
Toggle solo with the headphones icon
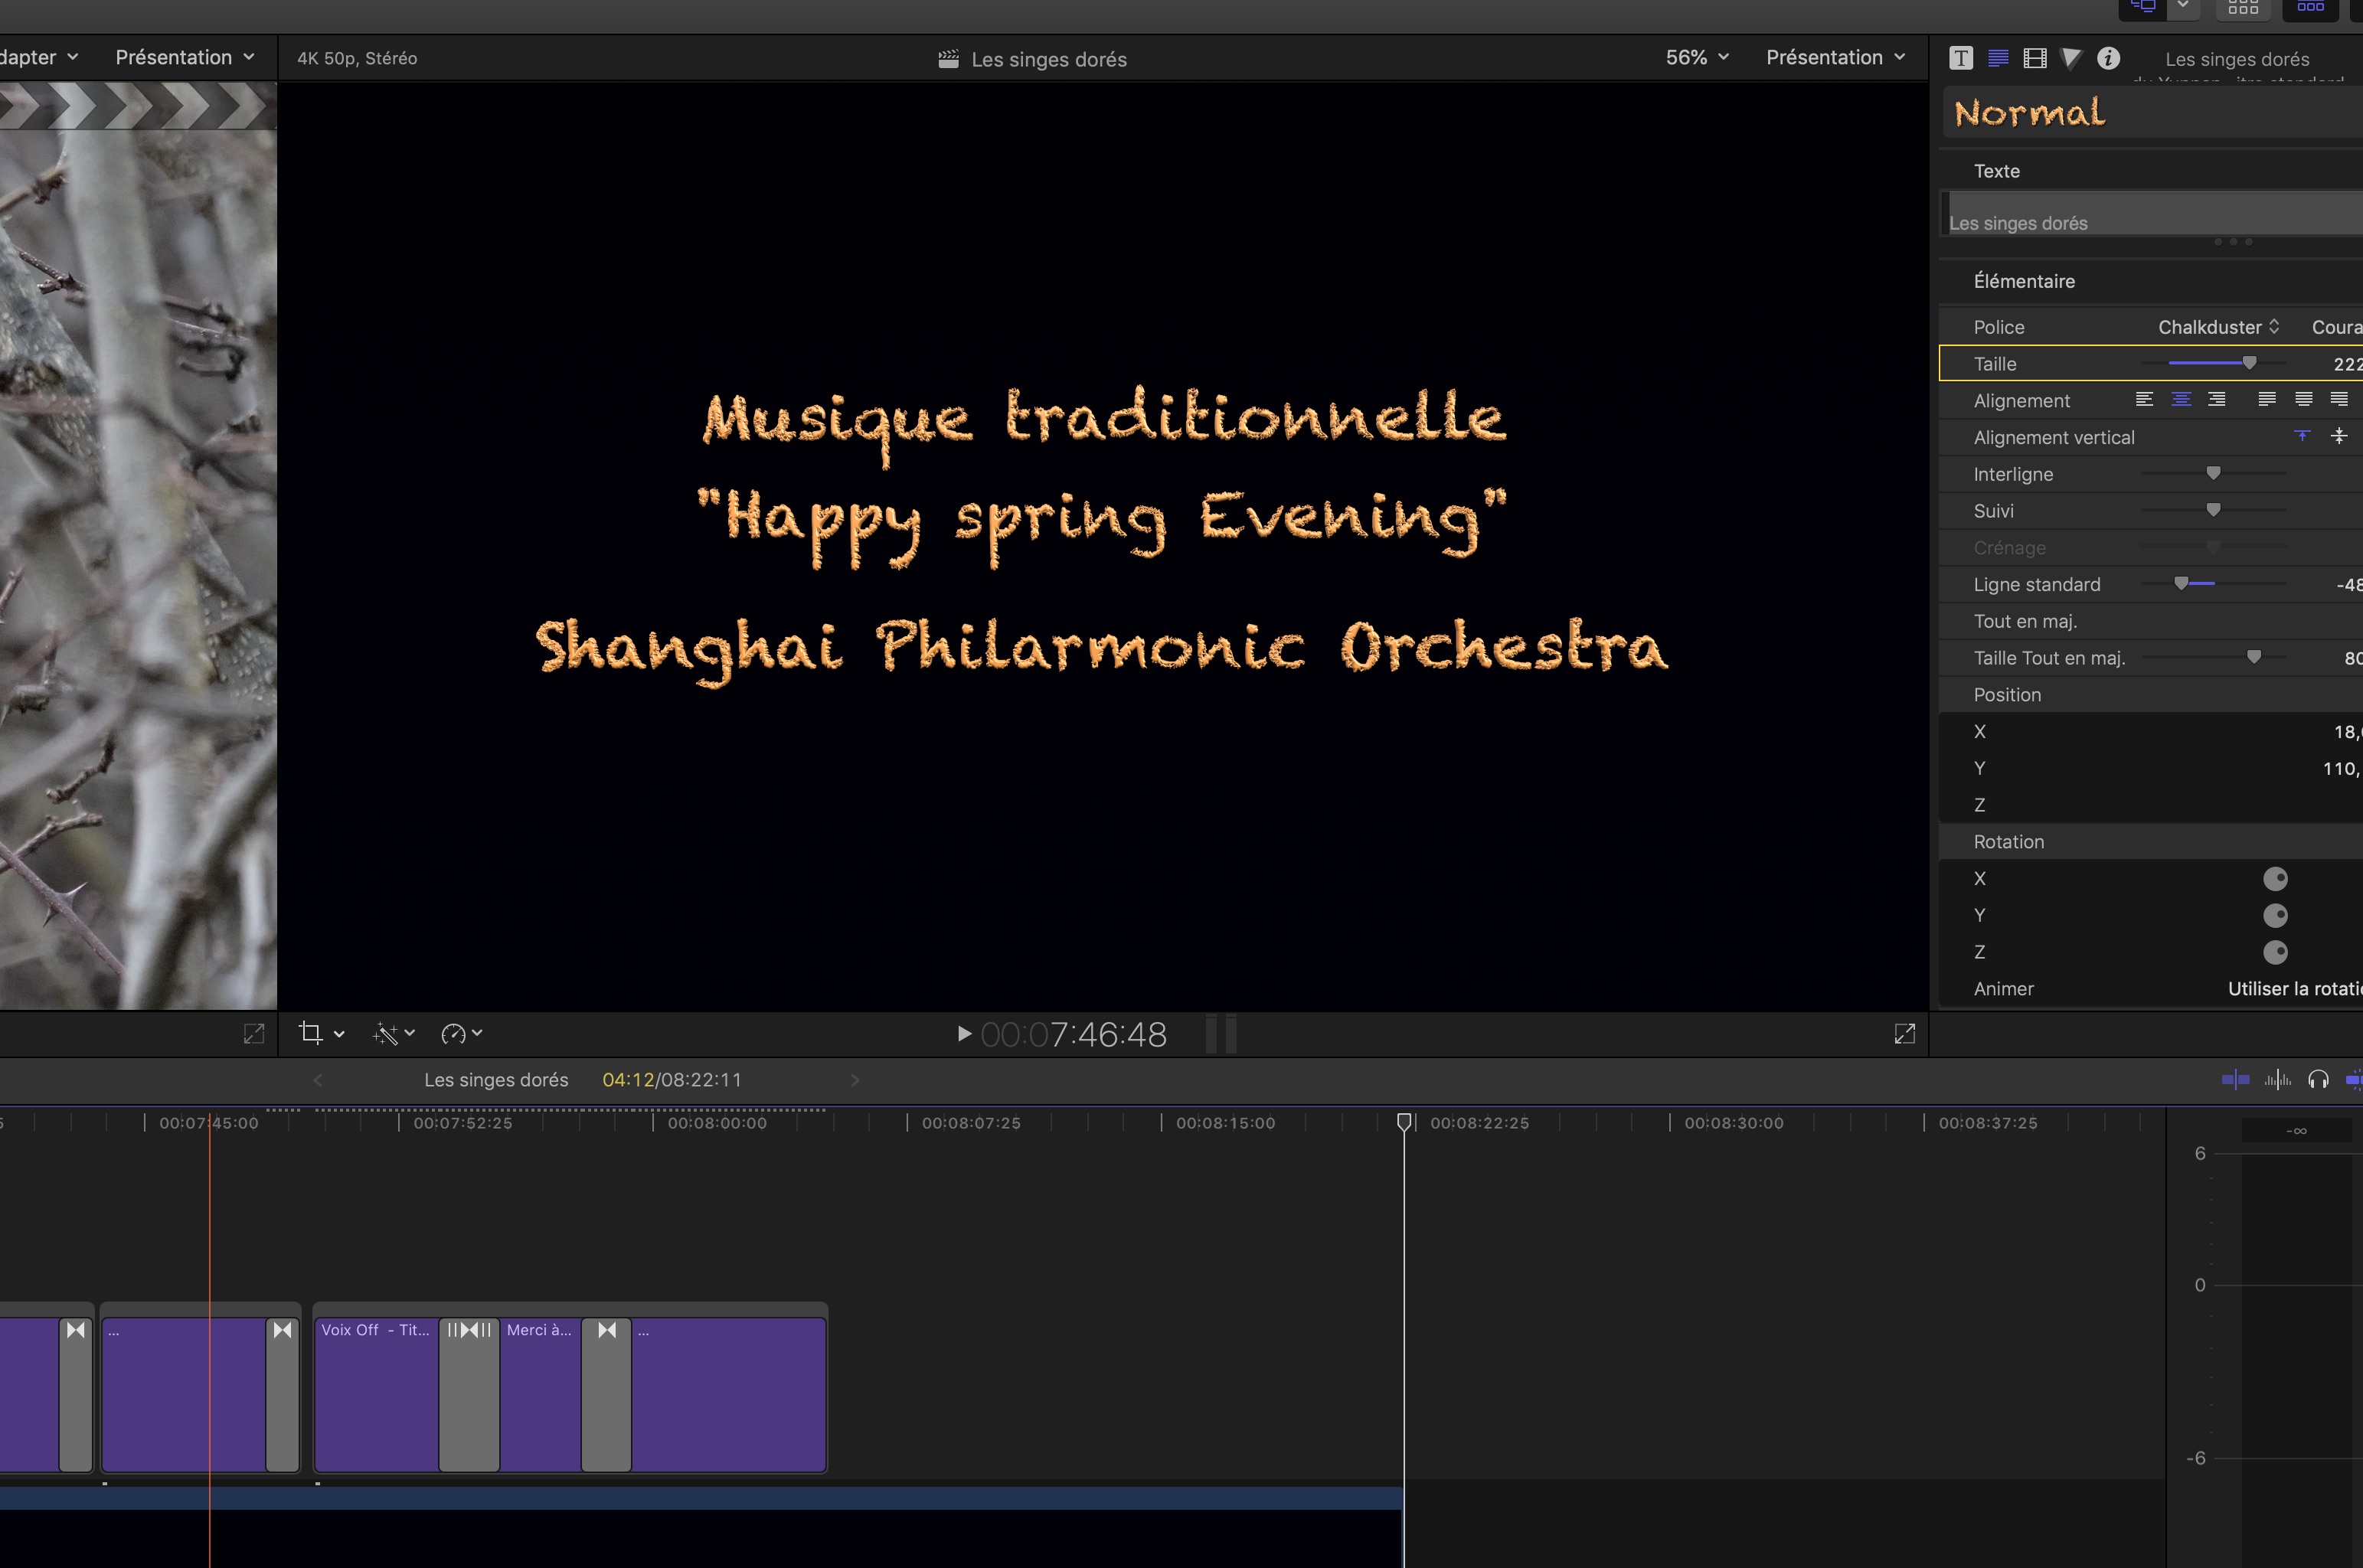(2318, 1079)
